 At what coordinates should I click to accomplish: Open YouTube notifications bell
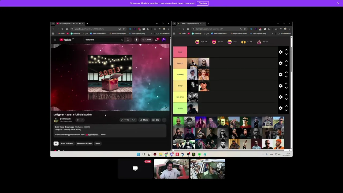(x=157, y=40)
